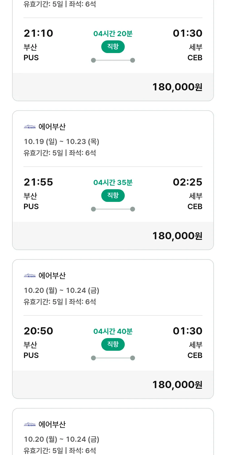Click the Air Busan logo on the 20:50 flight card
226x455 pixels.
[x=30, y=276]
